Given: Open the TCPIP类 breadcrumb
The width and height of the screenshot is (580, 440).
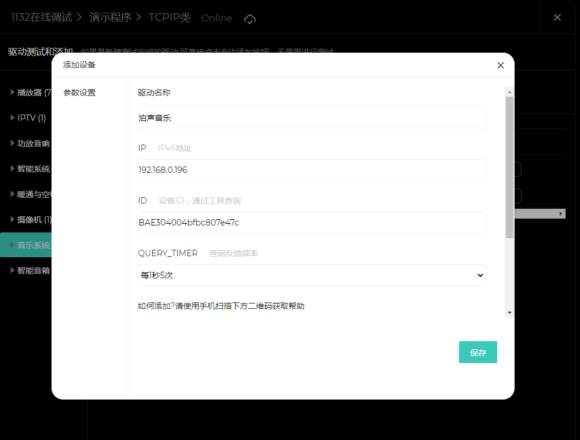Looking at the screenshot, I should pos(170,17).
